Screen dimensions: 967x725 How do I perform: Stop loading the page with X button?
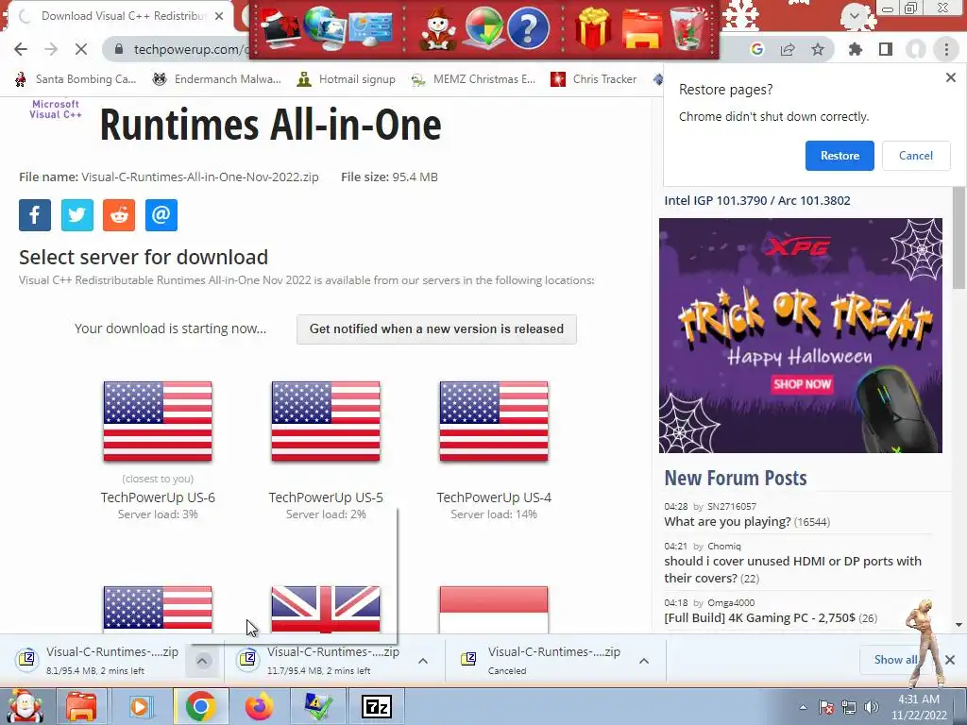tap(81, 49)
